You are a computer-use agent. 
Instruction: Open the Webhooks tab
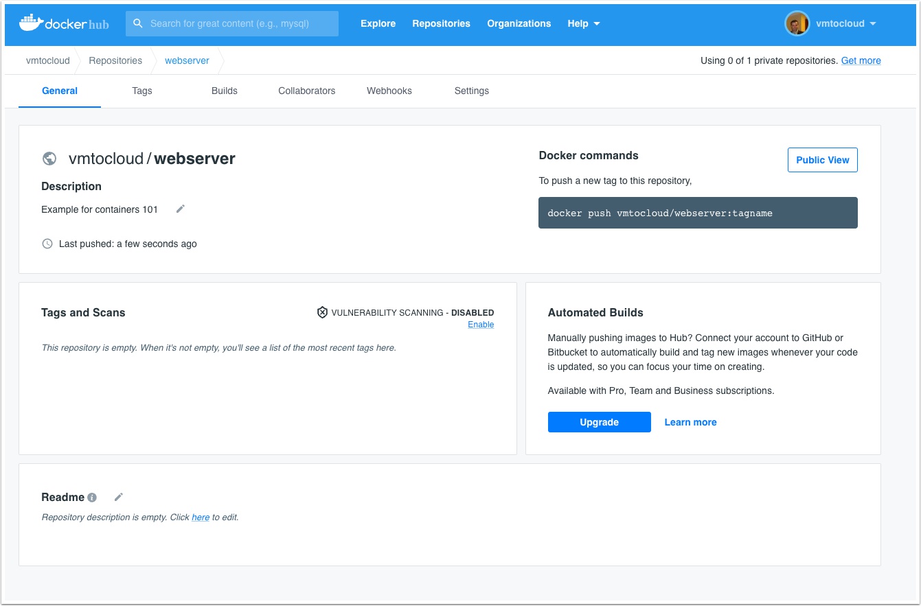pyautogui.click(x=389, y=91)
